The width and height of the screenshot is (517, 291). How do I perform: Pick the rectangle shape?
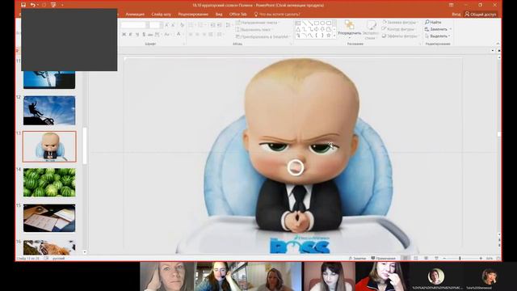click(x=316, y=23)
